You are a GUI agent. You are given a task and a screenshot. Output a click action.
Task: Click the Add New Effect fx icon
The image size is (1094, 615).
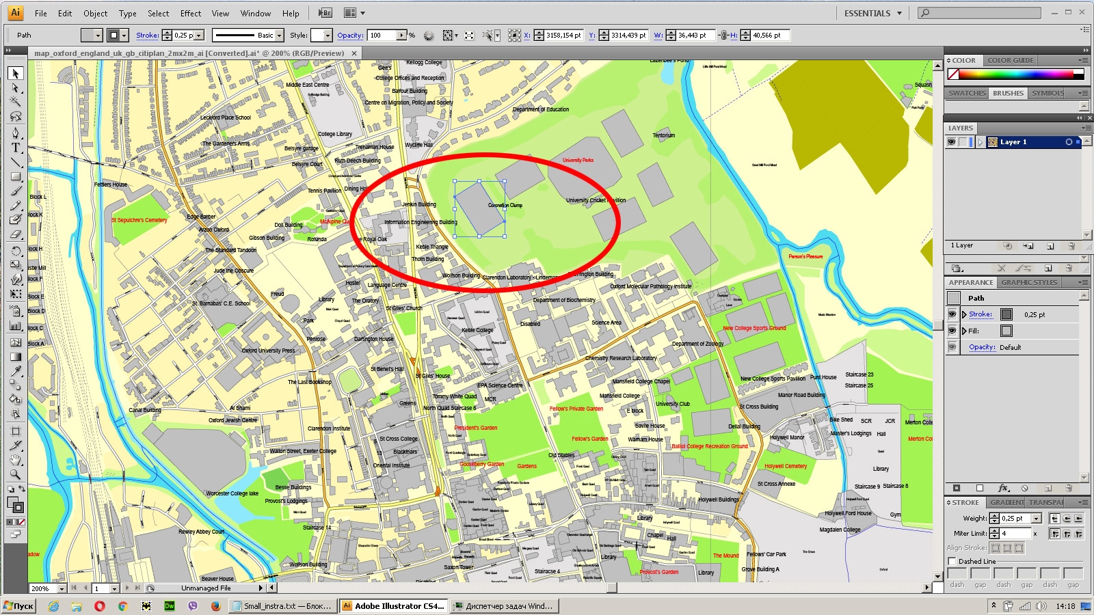point(1003,488)
